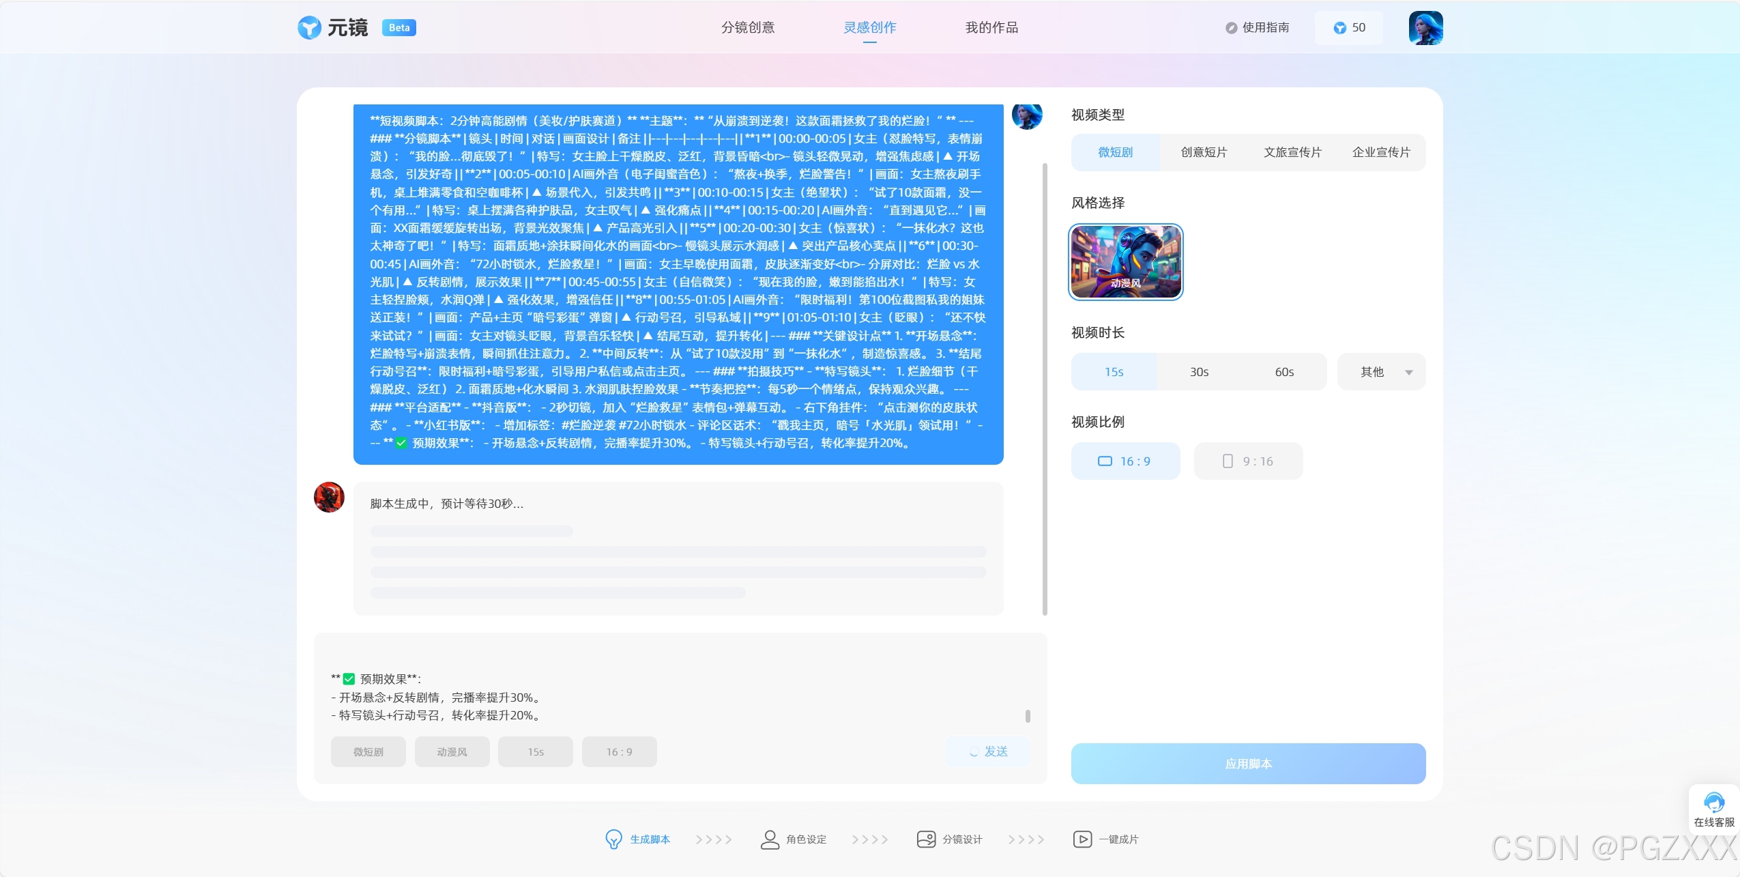Open 使用指南 compass icon
Viewport: 1740px width, 877px height.
pyautogui.click(x=1231, y=28)
